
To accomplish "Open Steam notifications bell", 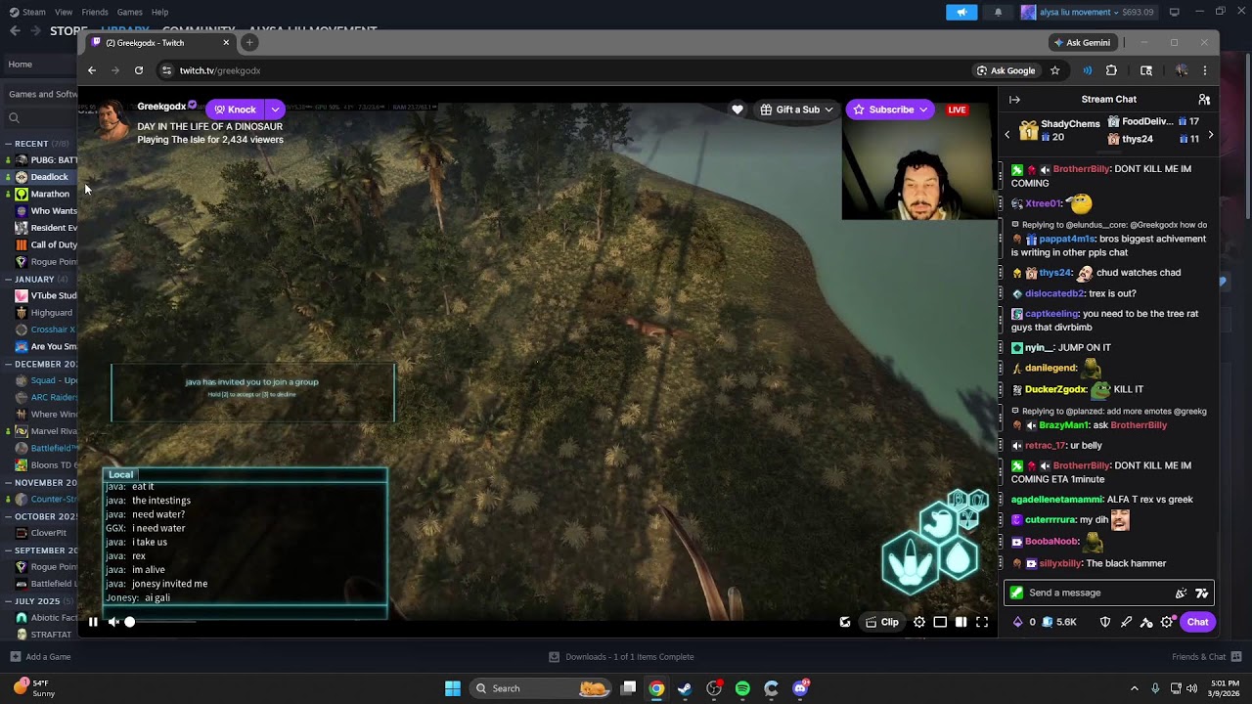I will (998, 12).
